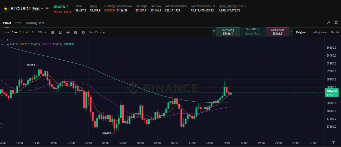Select the 1H interval
The height and width of the screenshot is (147, 341).
[22, 32]
